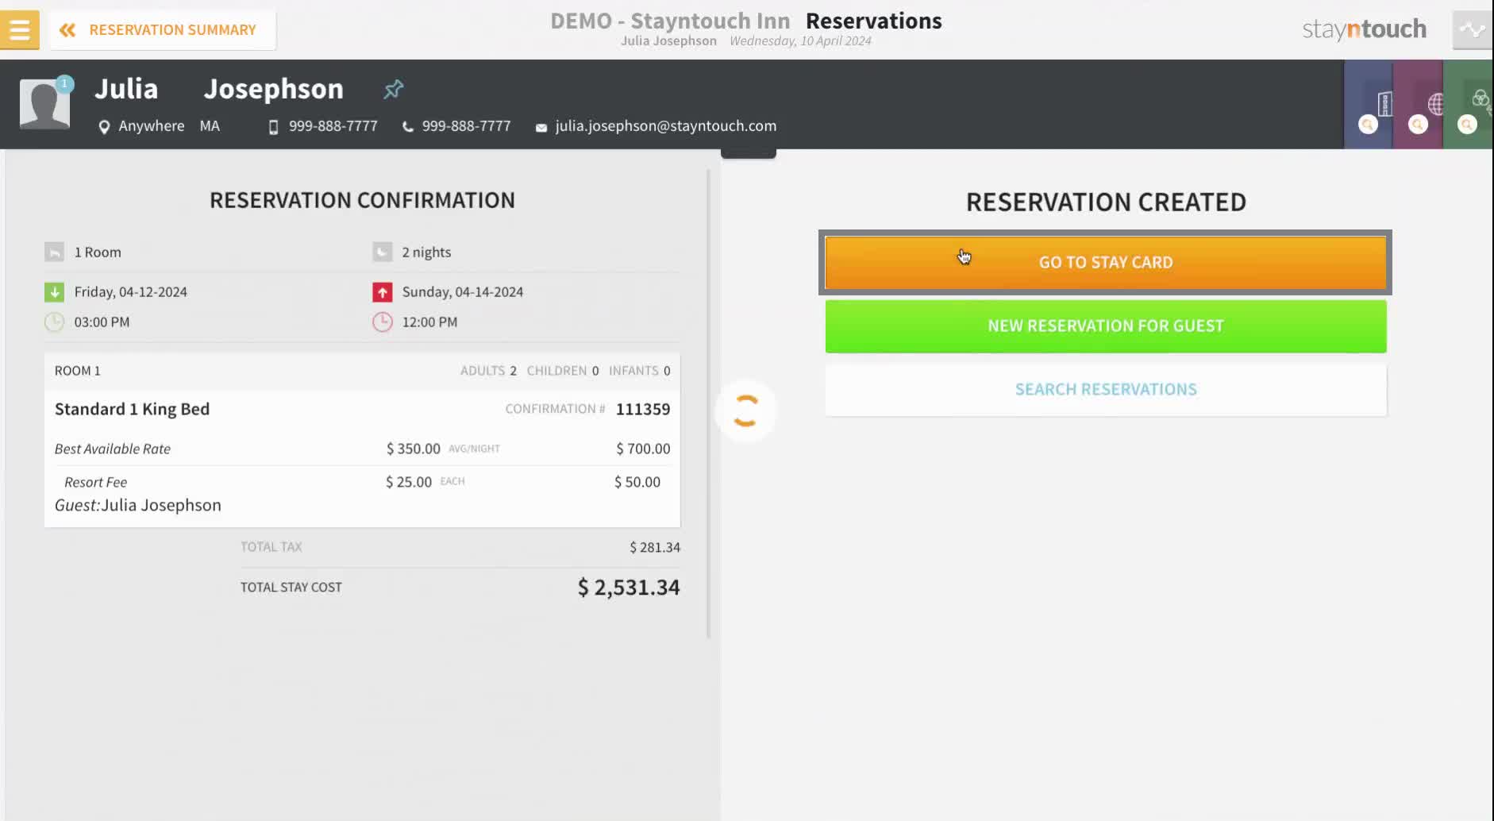Search travel agent via purple panel magnifier
The image size is (1494, 821).
(1418, 125)
